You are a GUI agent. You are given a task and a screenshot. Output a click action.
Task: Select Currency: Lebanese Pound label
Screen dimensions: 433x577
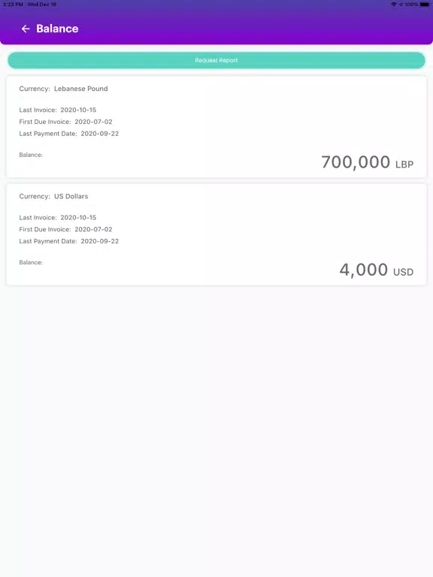63,89
